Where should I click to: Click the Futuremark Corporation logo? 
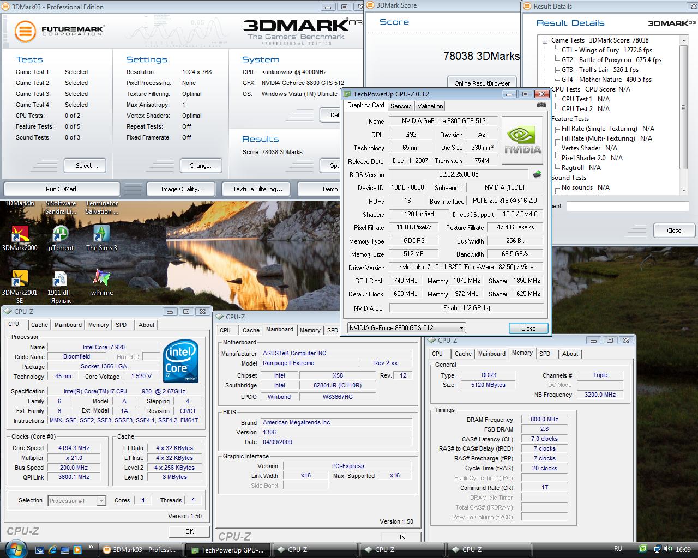(59, 31)
